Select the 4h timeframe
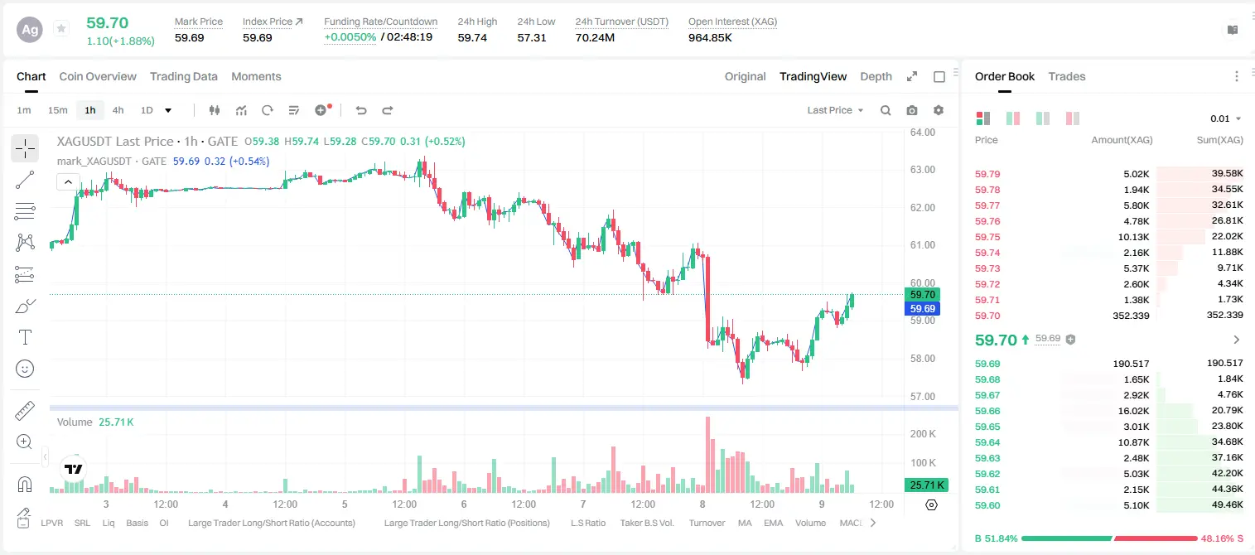This screenshot has height=555, width=1255. pyautogui.click(x=118, y=110)
